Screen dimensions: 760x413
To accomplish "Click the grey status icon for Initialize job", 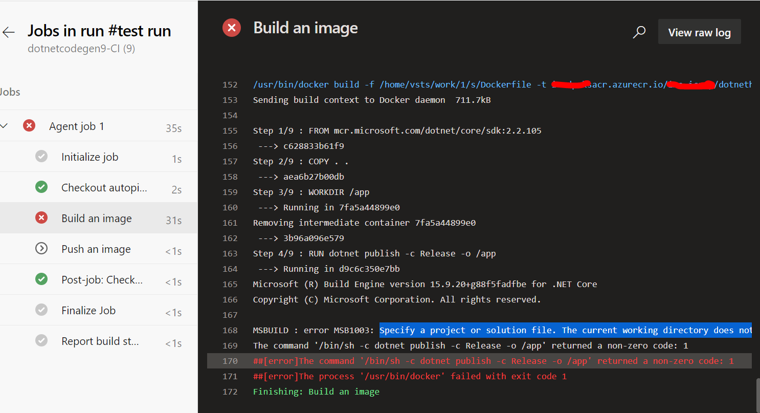I will coord(41,157).
